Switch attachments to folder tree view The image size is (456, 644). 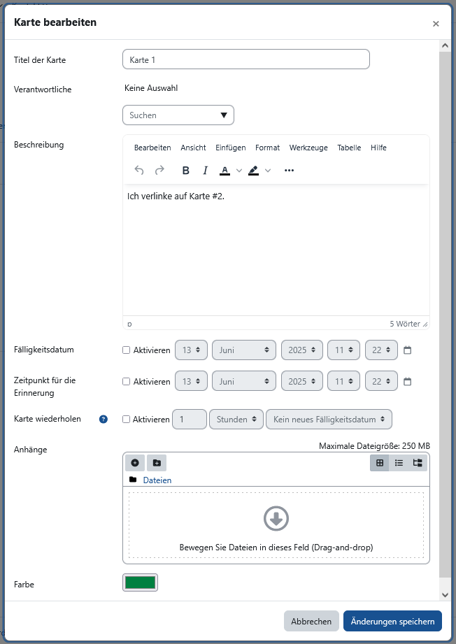click(418, 463)
